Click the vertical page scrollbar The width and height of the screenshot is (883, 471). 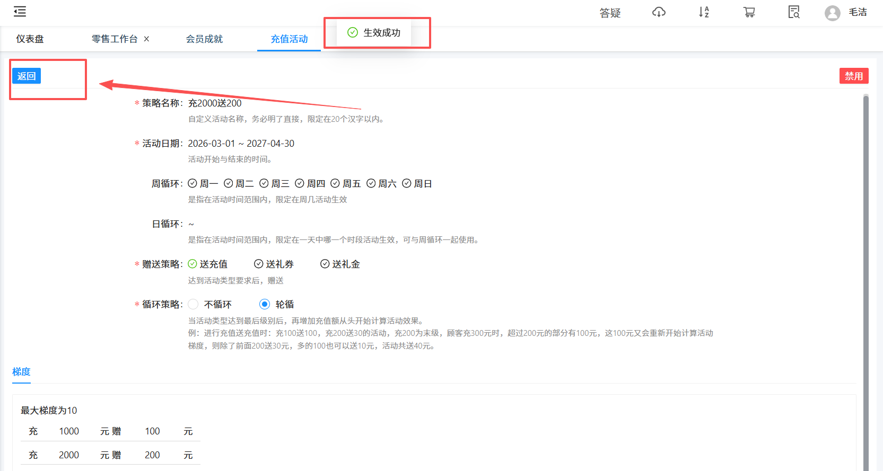click(x=865, y=282)
